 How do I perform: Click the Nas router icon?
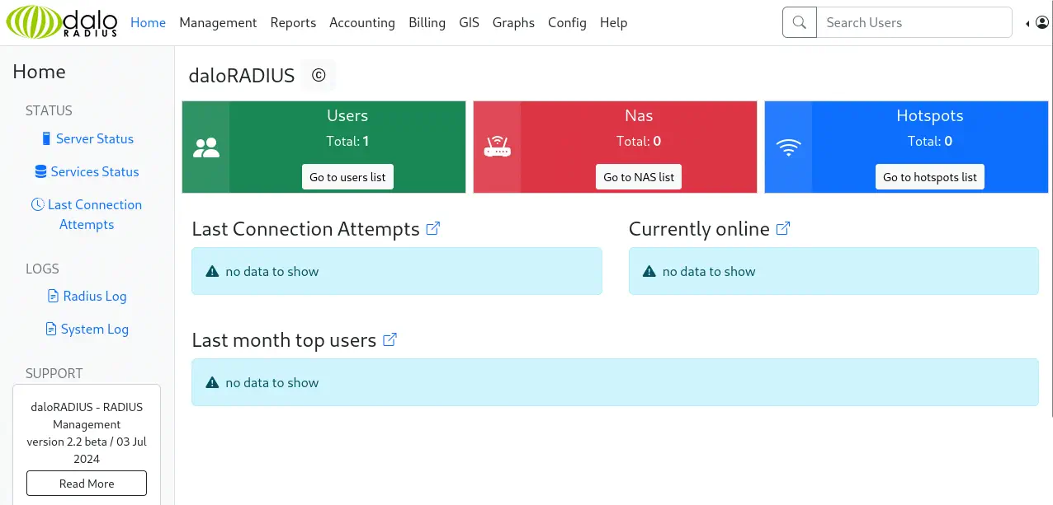pyautogui.click(x=497, y=147)
